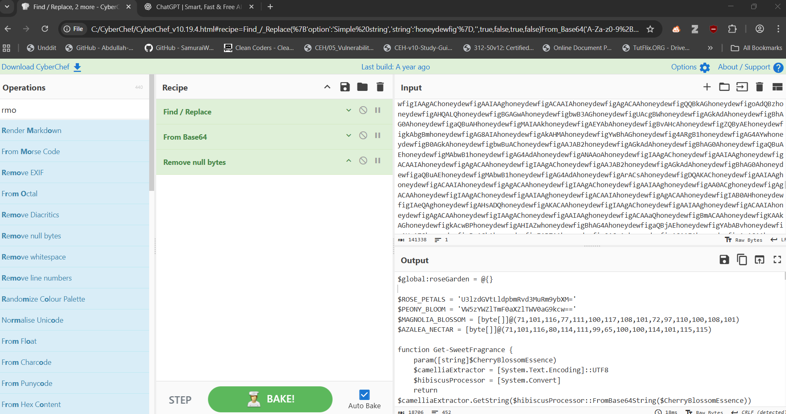Image resolution: width=786 pixels, height=414 pixels.
Task: Select Remove whitespace from operations list
Action: point(34,257)
